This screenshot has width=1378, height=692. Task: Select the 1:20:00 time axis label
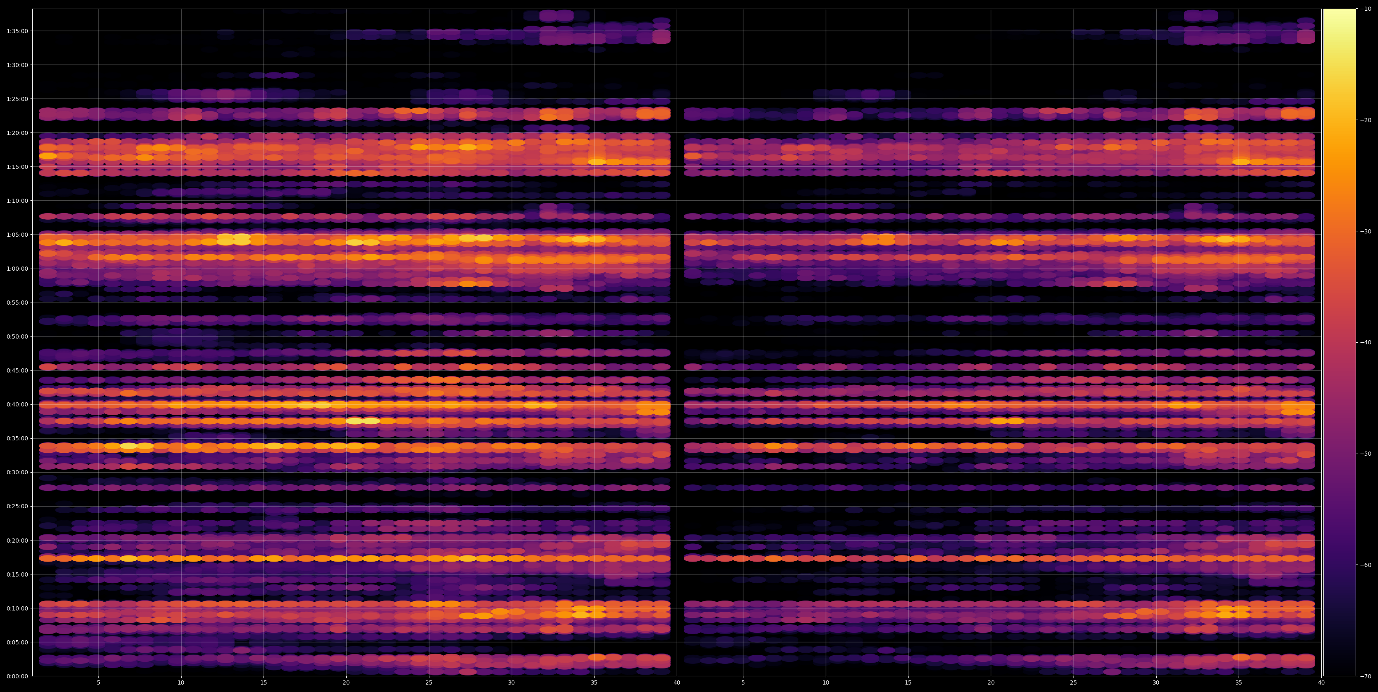pos(17,133)
